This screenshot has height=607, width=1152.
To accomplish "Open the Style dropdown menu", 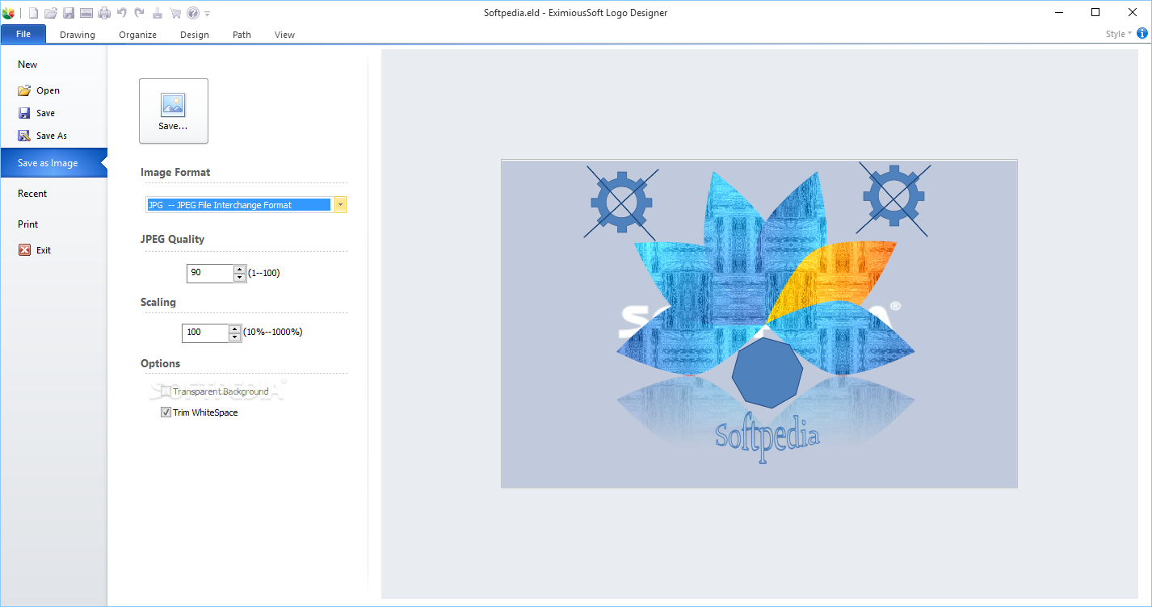I will tap(1119, 34).
